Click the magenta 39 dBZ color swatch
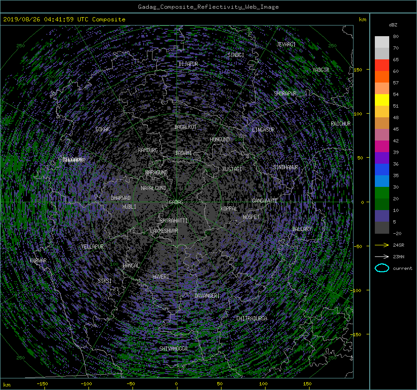This screenshot has height=390, width=417. 382,147
